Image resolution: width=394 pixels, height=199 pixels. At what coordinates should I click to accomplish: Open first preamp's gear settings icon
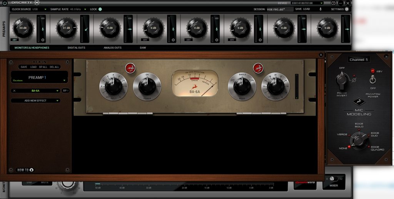point(43,40)
